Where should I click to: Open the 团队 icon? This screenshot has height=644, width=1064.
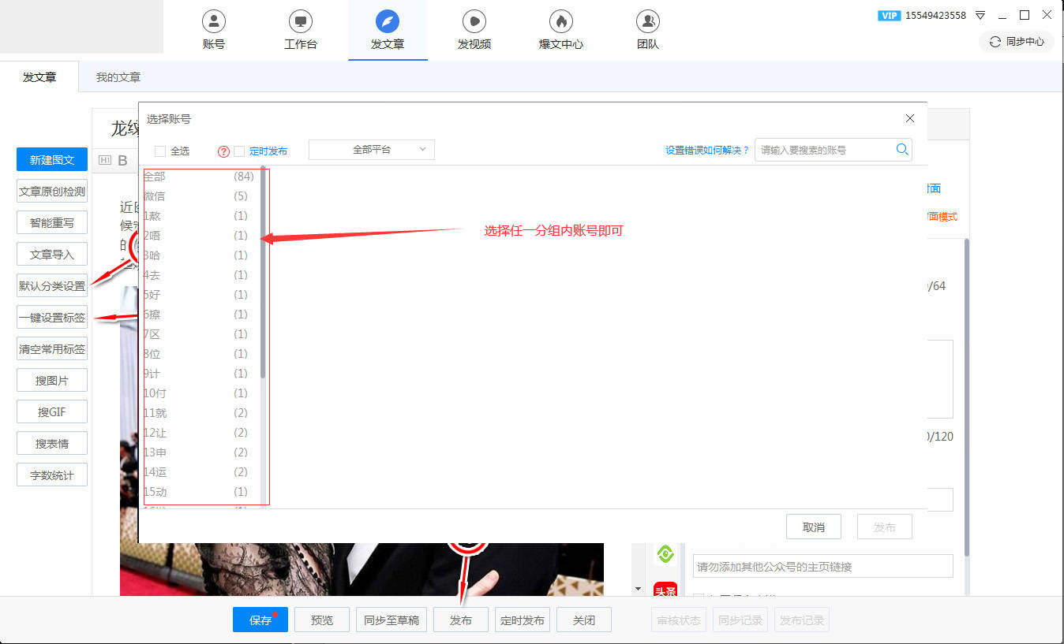pos(647,21)
